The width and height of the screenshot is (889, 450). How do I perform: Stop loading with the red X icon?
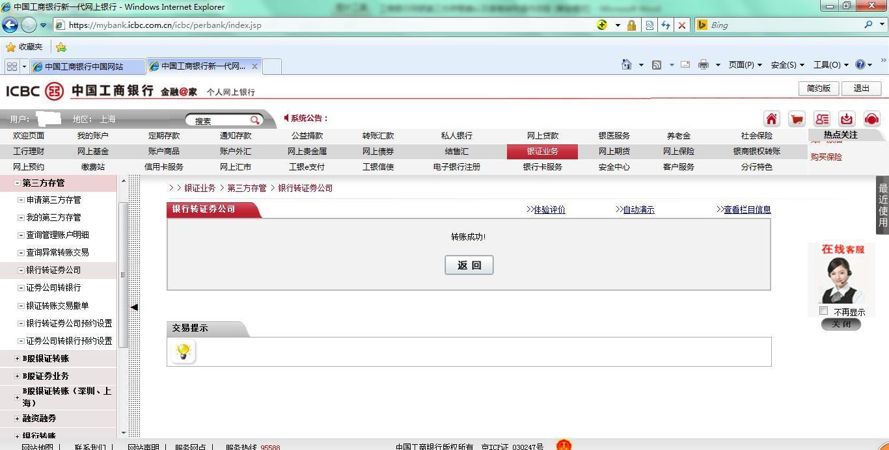(x=682, y=25)
